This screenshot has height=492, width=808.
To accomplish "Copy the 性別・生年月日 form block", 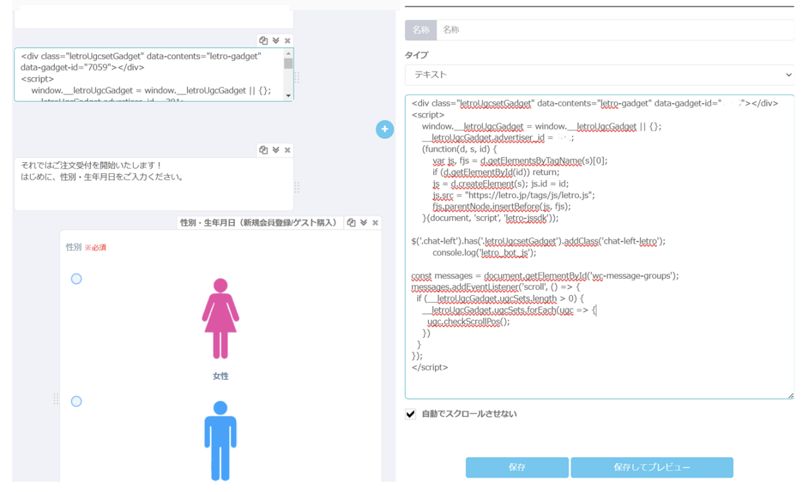I will tap(351, 223).
